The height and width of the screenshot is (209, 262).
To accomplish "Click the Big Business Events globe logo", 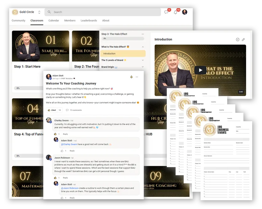I will (210, 129).
